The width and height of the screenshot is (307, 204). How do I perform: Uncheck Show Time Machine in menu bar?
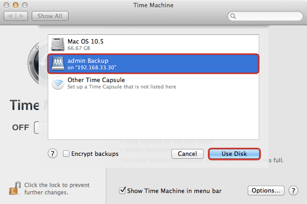(x=122, y=190)
